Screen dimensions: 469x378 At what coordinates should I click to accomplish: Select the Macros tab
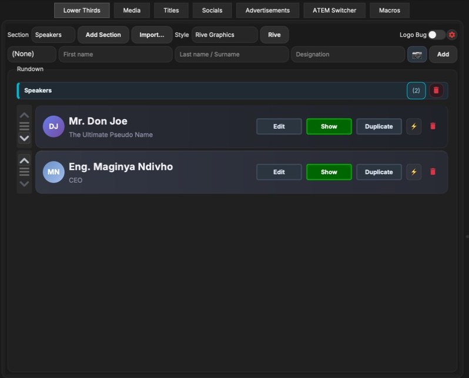point(390,11)
